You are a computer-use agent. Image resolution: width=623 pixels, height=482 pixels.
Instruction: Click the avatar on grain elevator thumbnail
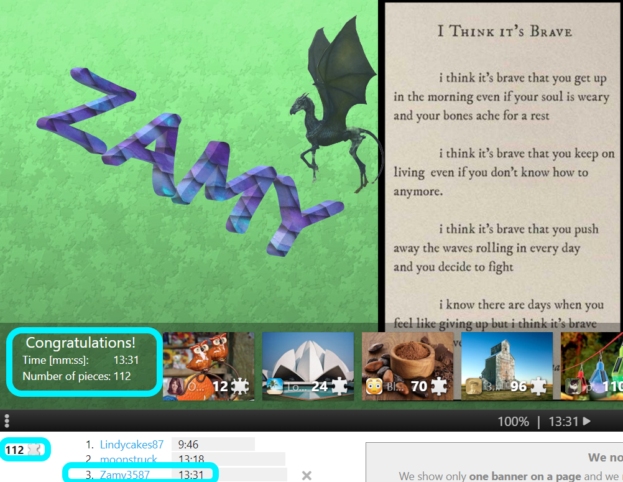click(473, 386)
